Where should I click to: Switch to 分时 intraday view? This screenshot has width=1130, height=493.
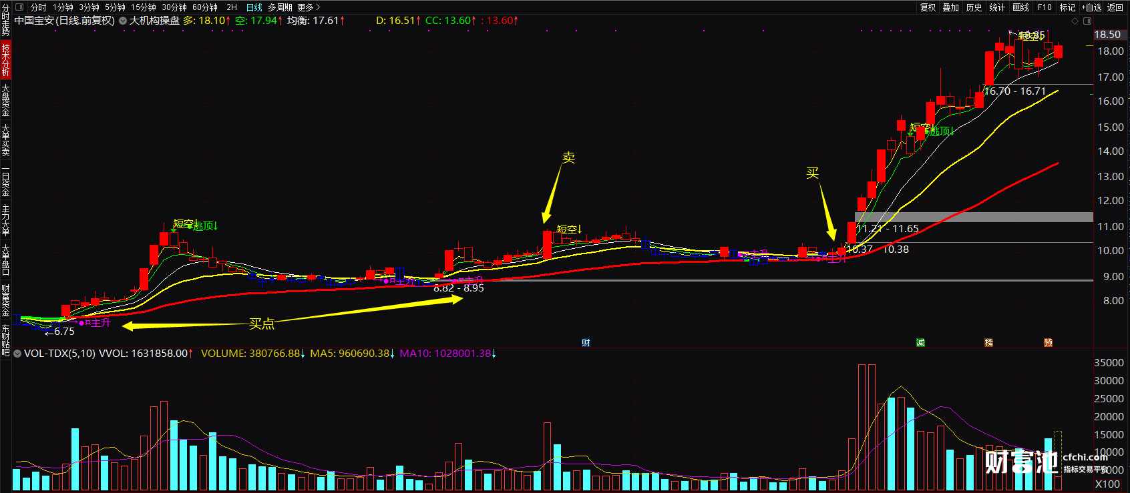point(39,7)
